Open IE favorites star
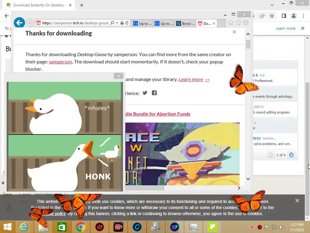Screen dimensions: 310x233 coord(239,23)
